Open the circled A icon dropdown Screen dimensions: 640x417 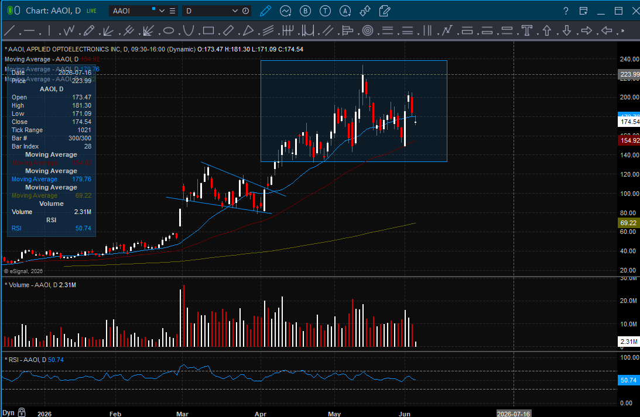345,11
